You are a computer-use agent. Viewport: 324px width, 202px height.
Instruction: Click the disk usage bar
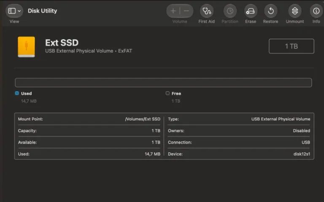click(163, 82)
